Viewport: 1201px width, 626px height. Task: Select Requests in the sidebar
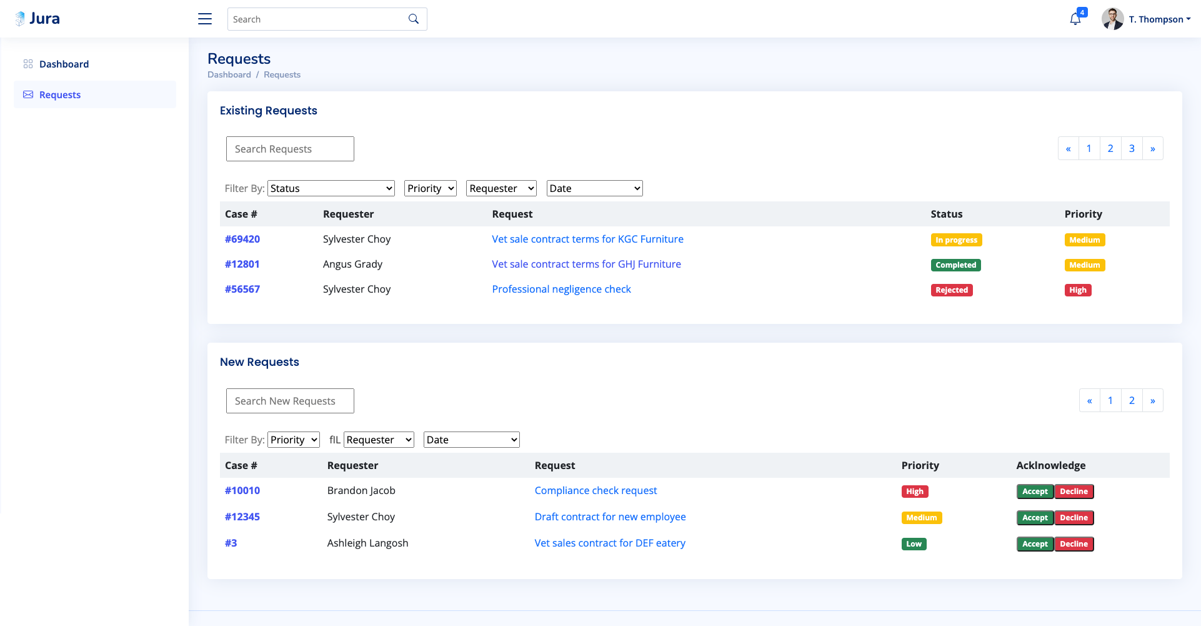pyautogui.click(x=60, y=95)
